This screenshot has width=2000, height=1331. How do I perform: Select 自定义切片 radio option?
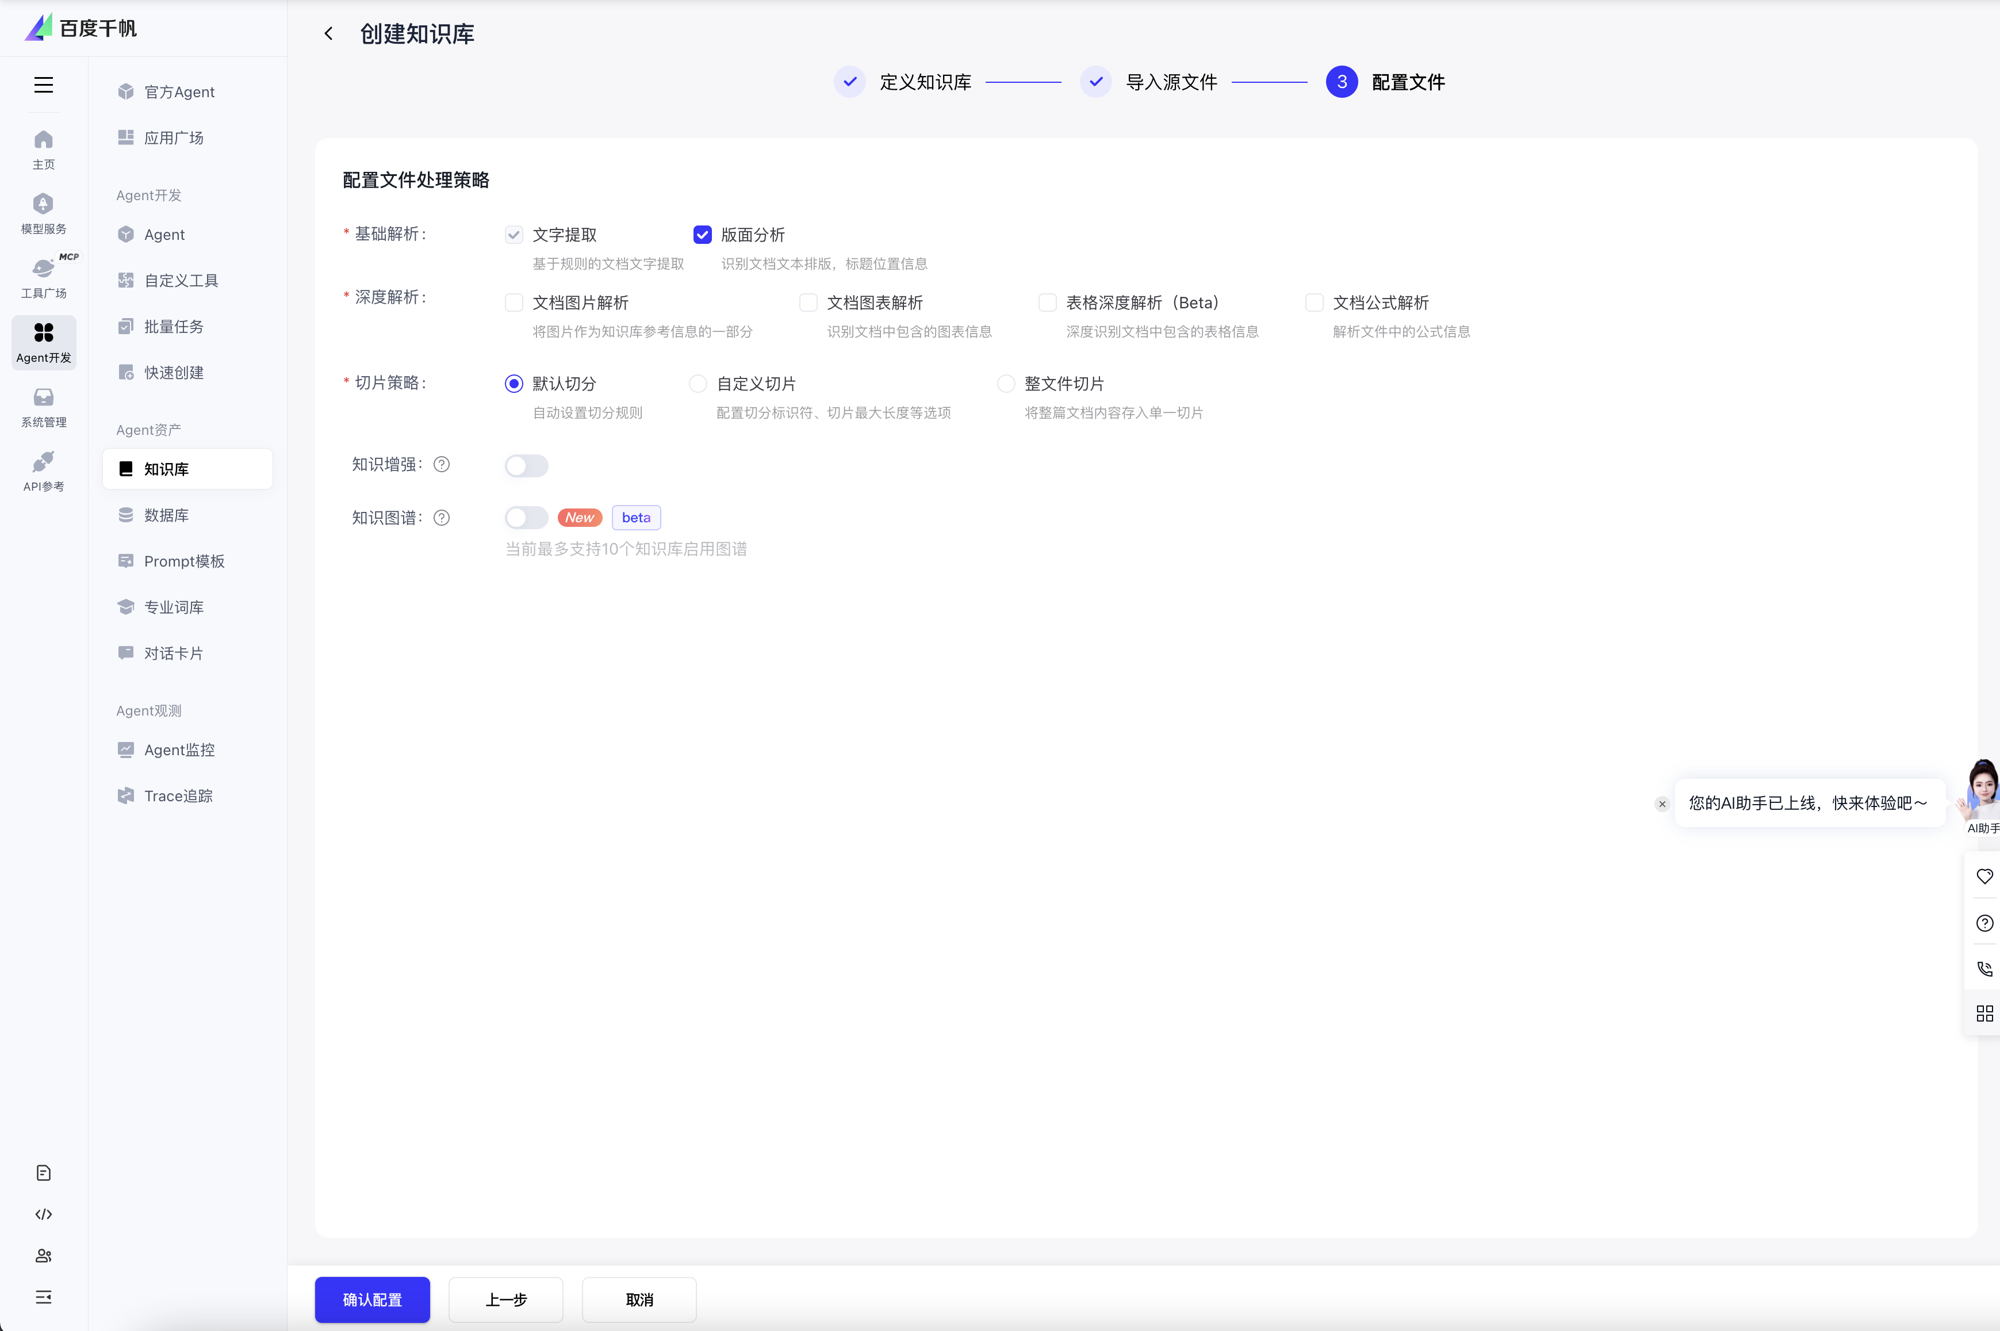tap(698, 385)
